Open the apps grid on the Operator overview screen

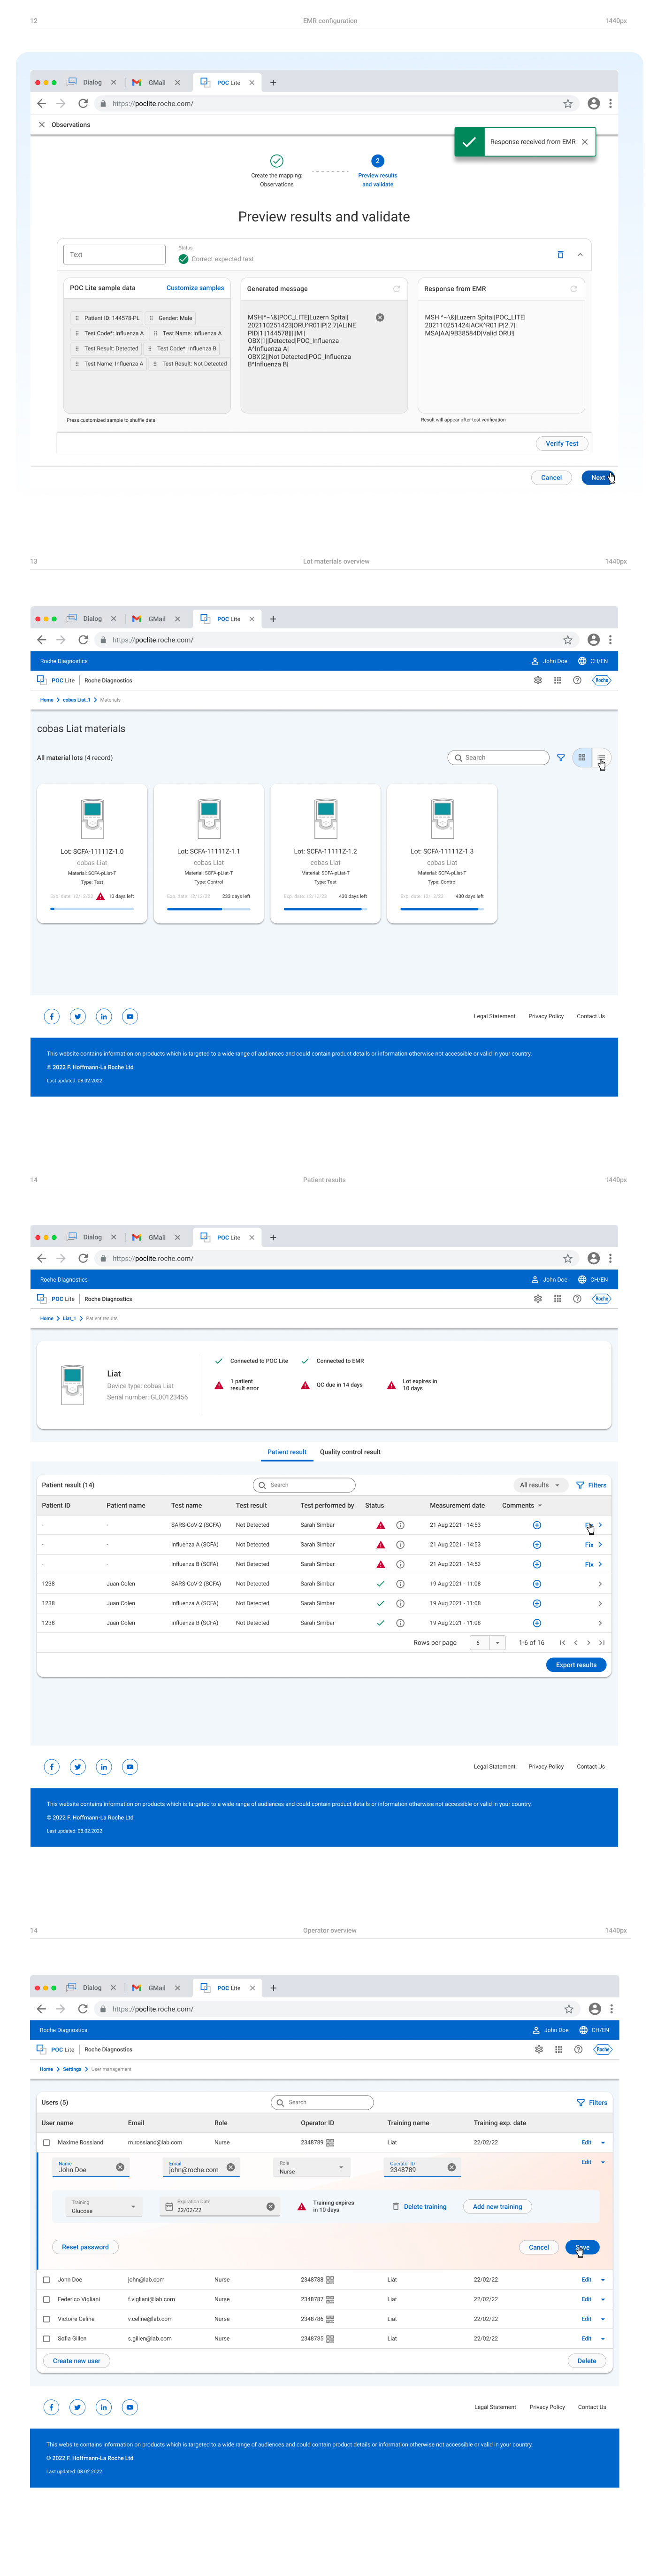(559, 2049)
